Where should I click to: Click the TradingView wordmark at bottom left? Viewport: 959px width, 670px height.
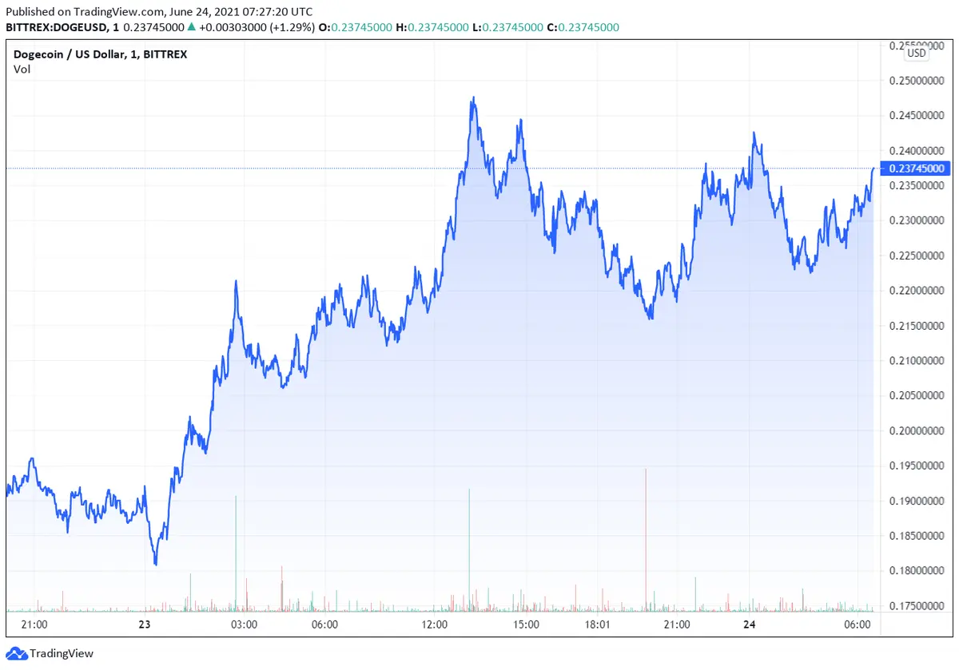63,653
